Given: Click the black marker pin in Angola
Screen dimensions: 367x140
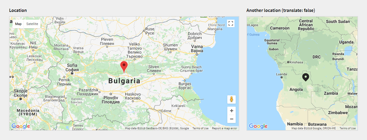Looking at the screenshot, I should tap(305, 77).
